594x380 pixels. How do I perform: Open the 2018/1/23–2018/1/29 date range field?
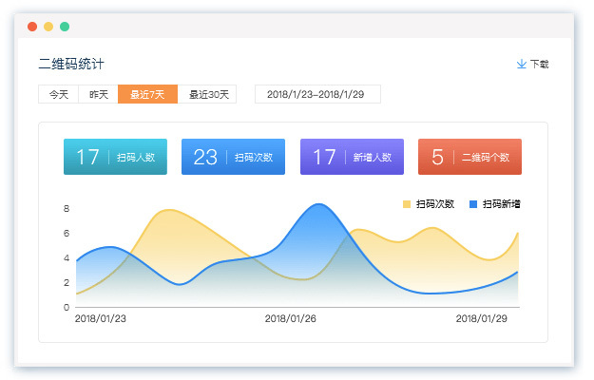[317, 94]
